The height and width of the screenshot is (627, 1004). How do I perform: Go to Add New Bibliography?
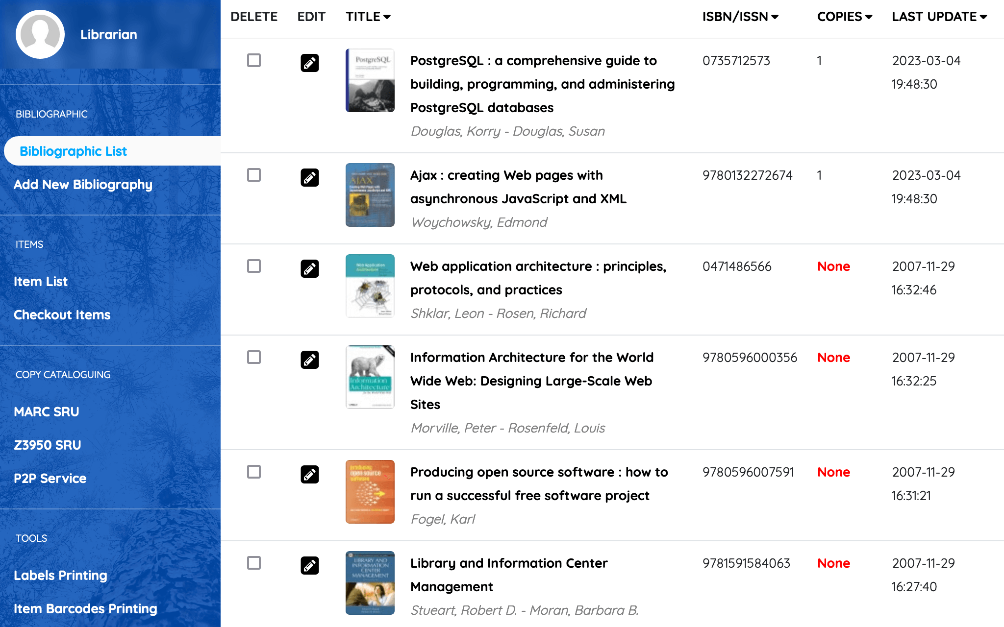(x=83, y=185)
